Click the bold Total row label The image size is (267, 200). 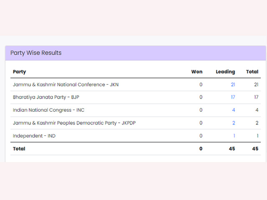(19, 149)
